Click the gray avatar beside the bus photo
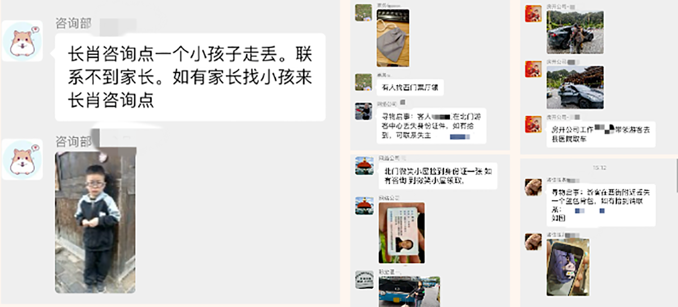 [364, 279]
